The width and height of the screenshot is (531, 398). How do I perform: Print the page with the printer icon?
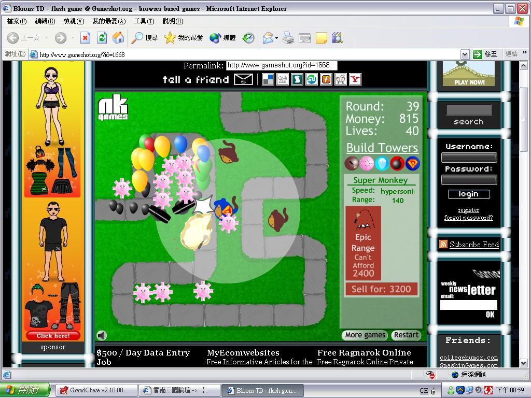pyautogui.click(x=288, y=37)
